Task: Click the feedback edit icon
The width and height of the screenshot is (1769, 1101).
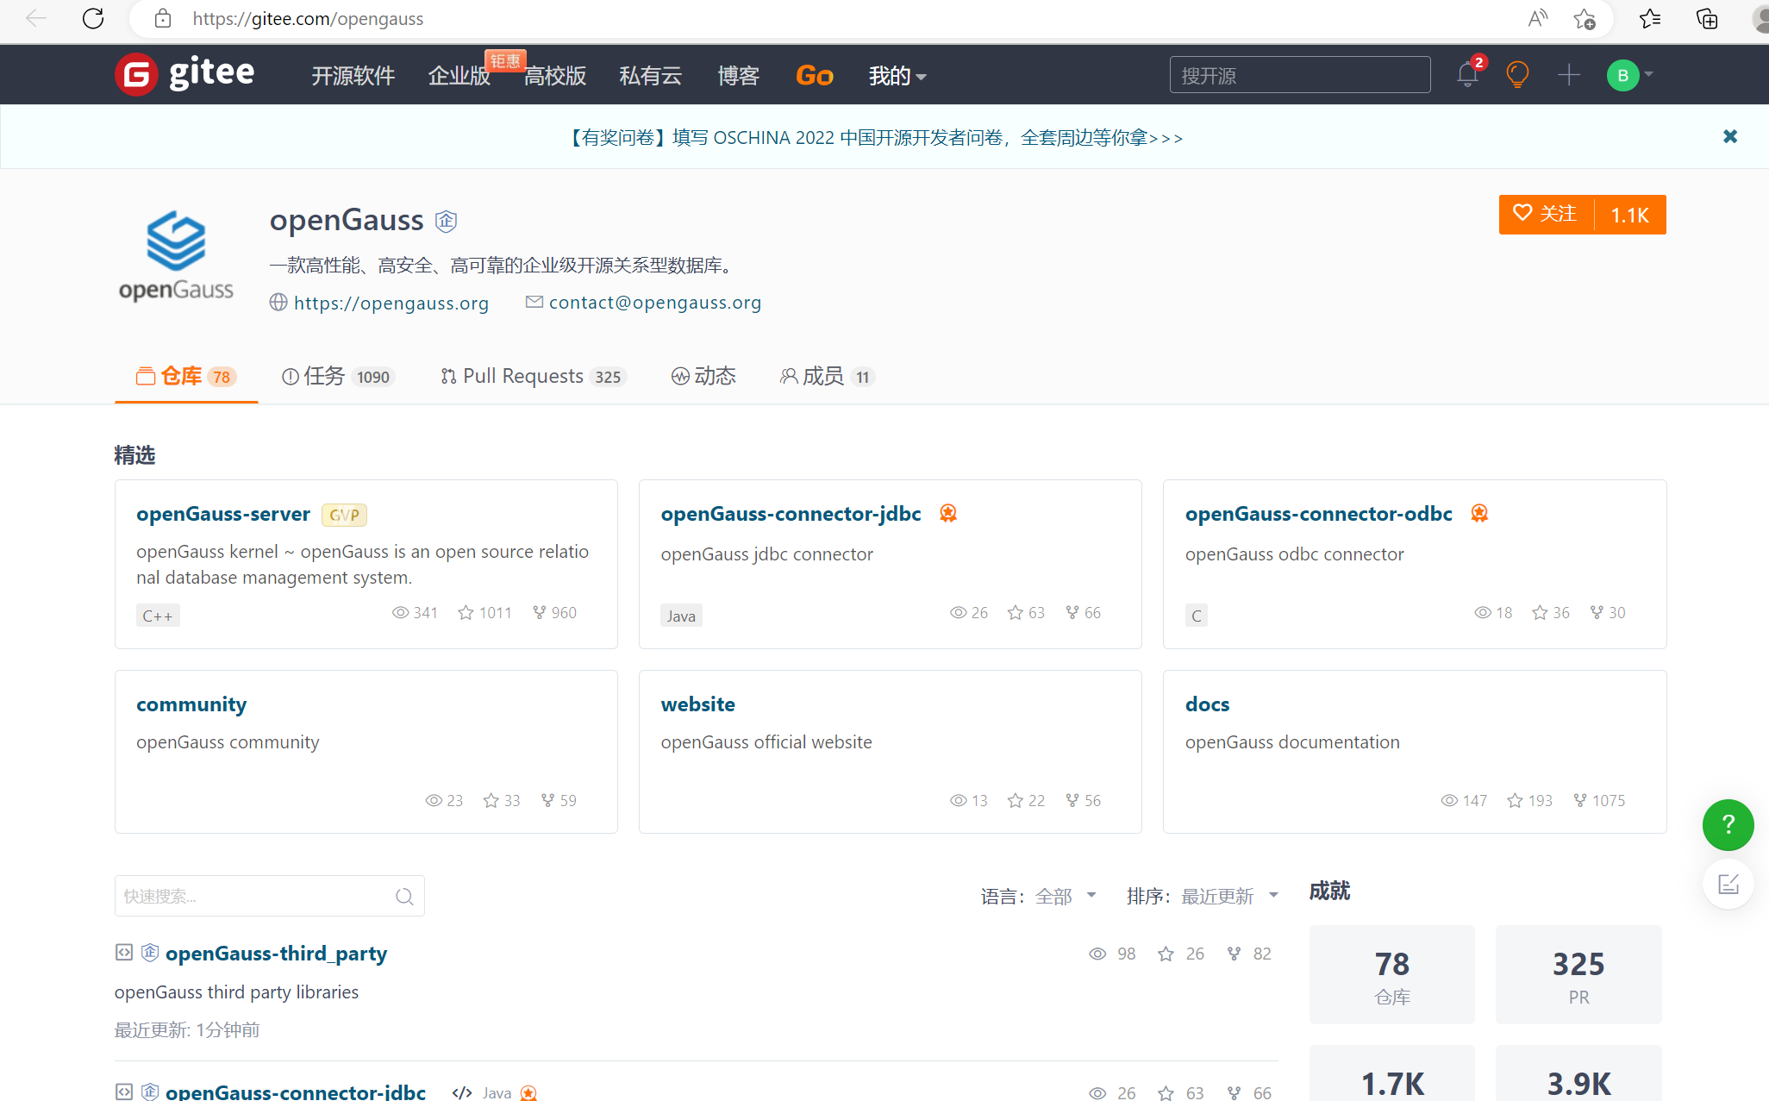Action: click(1728, 885)
